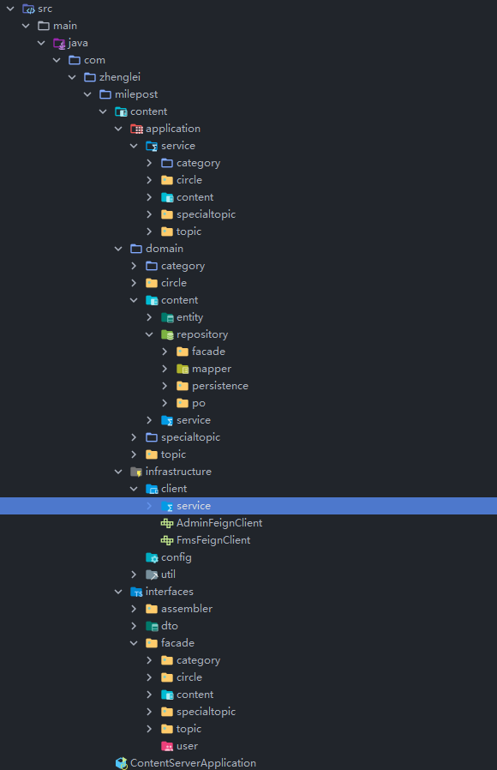Expand the util folder
The width and height of the screenshot is (497, 770).
[x=134, y=574]
